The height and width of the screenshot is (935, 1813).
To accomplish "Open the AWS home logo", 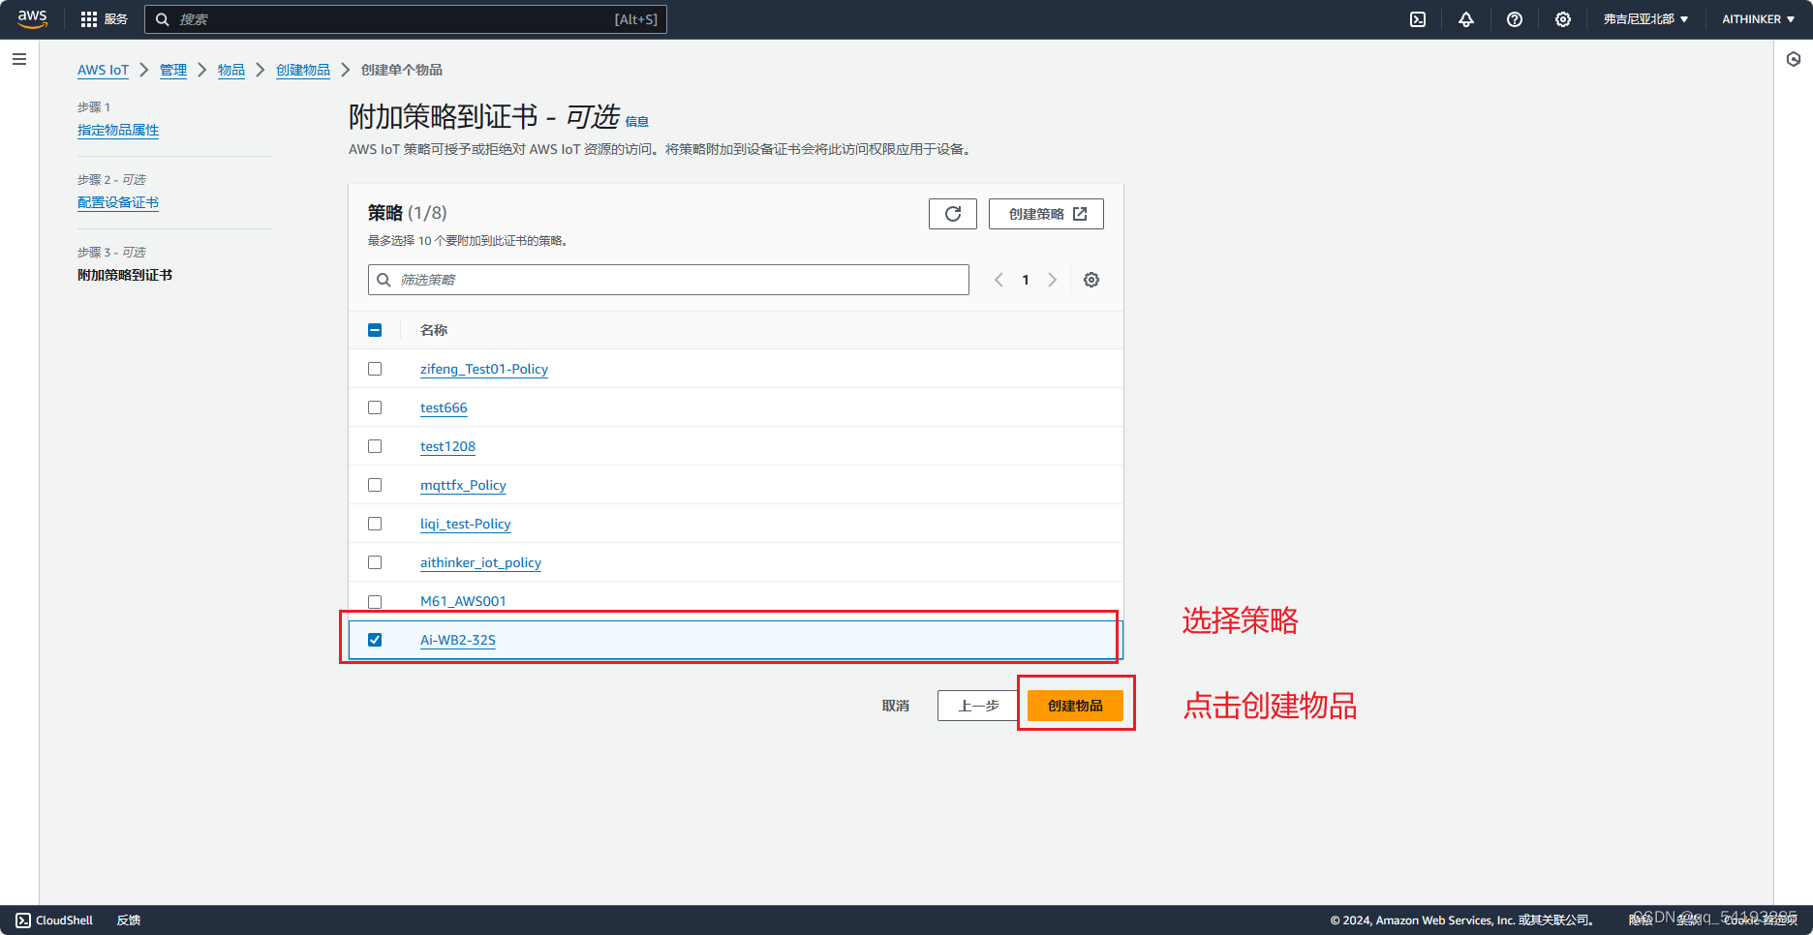I will point(32,19).
